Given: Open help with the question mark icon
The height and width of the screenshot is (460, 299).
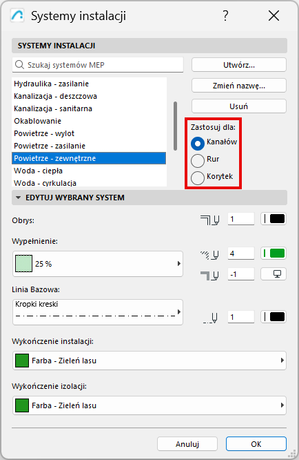Looking at the screenshot, I should pos(225,16).
